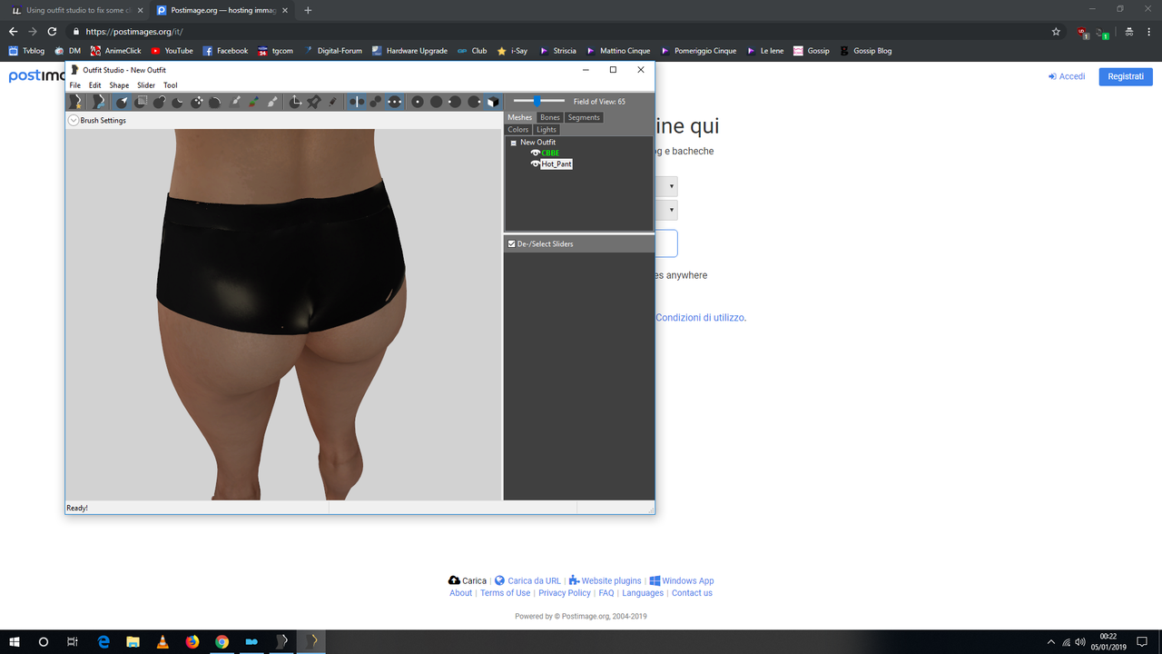Select the Color Paint brush
The width and height of the screenshot is (1162, 654).
click(x=254, y=102)
